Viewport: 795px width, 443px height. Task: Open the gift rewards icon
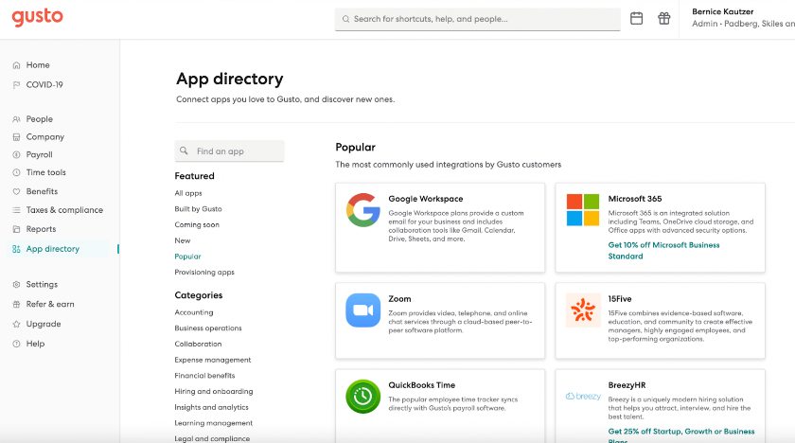[x=664, y=18]
